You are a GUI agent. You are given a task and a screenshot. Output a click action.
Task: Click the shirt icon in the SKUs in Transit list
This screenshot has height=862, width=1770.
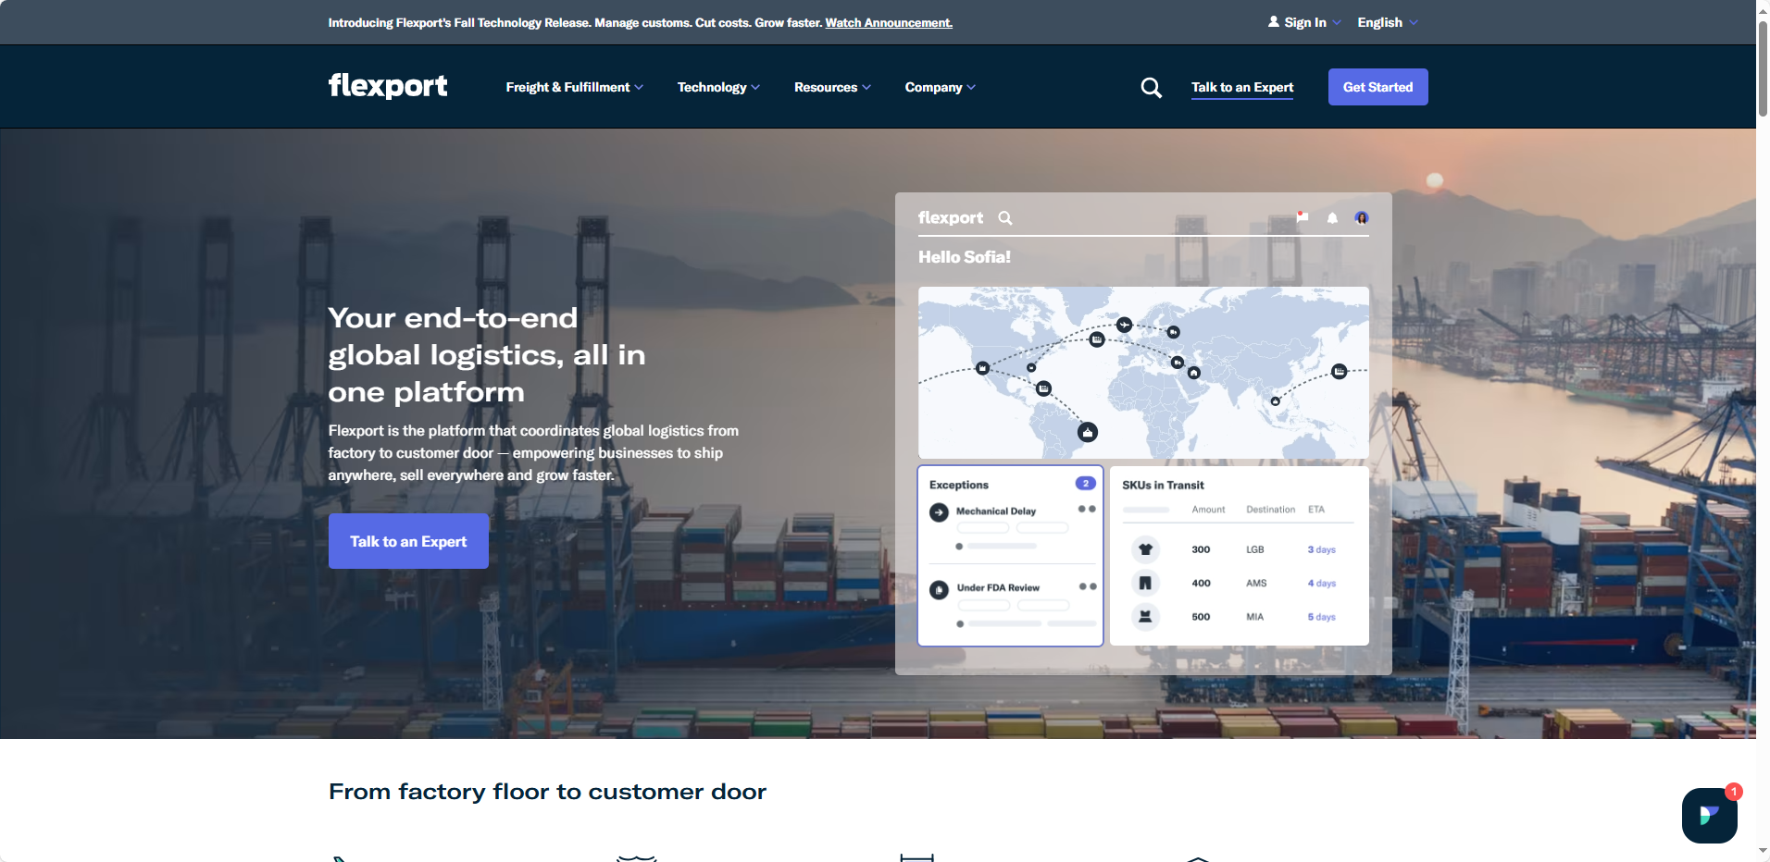[1145, 548]
